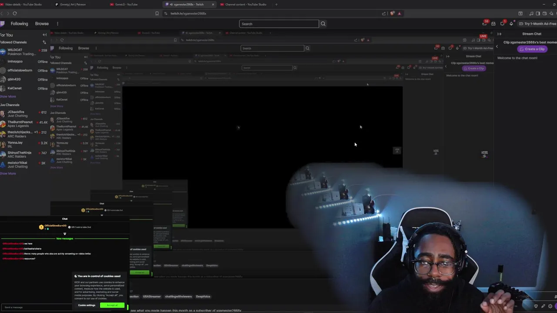Expand Show More under Followed Channels

pyautogui.click(x=8, y=97)
